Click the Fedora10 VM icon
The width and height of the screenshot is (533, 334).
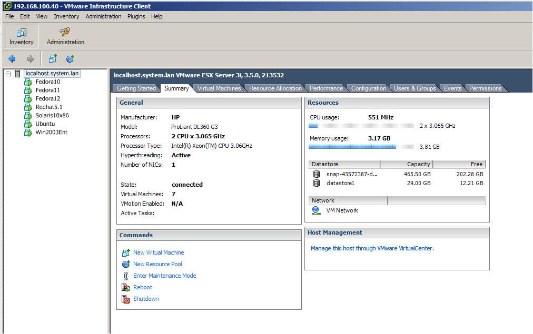click(28, 82)
